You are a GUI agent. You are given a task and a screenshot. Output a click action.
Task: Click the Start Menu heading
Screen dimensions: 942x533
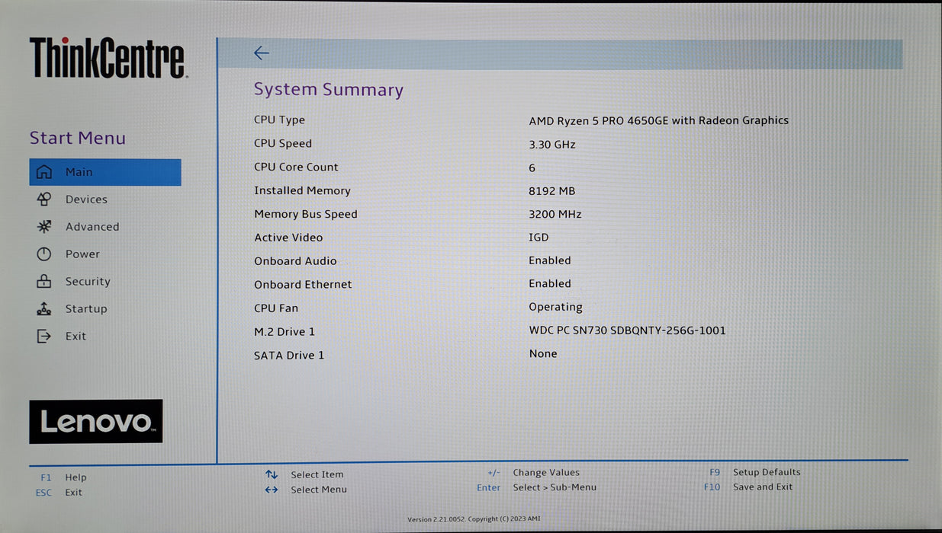(78, 138)
